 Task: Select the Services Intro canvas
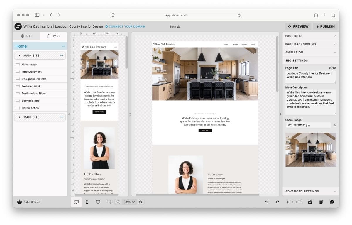coord(40,101)
